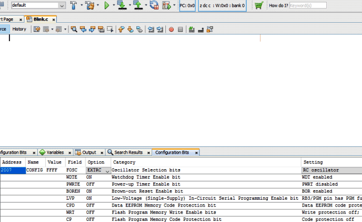This screenshot has width=362, height=222.
Task: Click the Clean and Build hammer-broom icon
Action: pyautogui.click(x=90, y=5)
